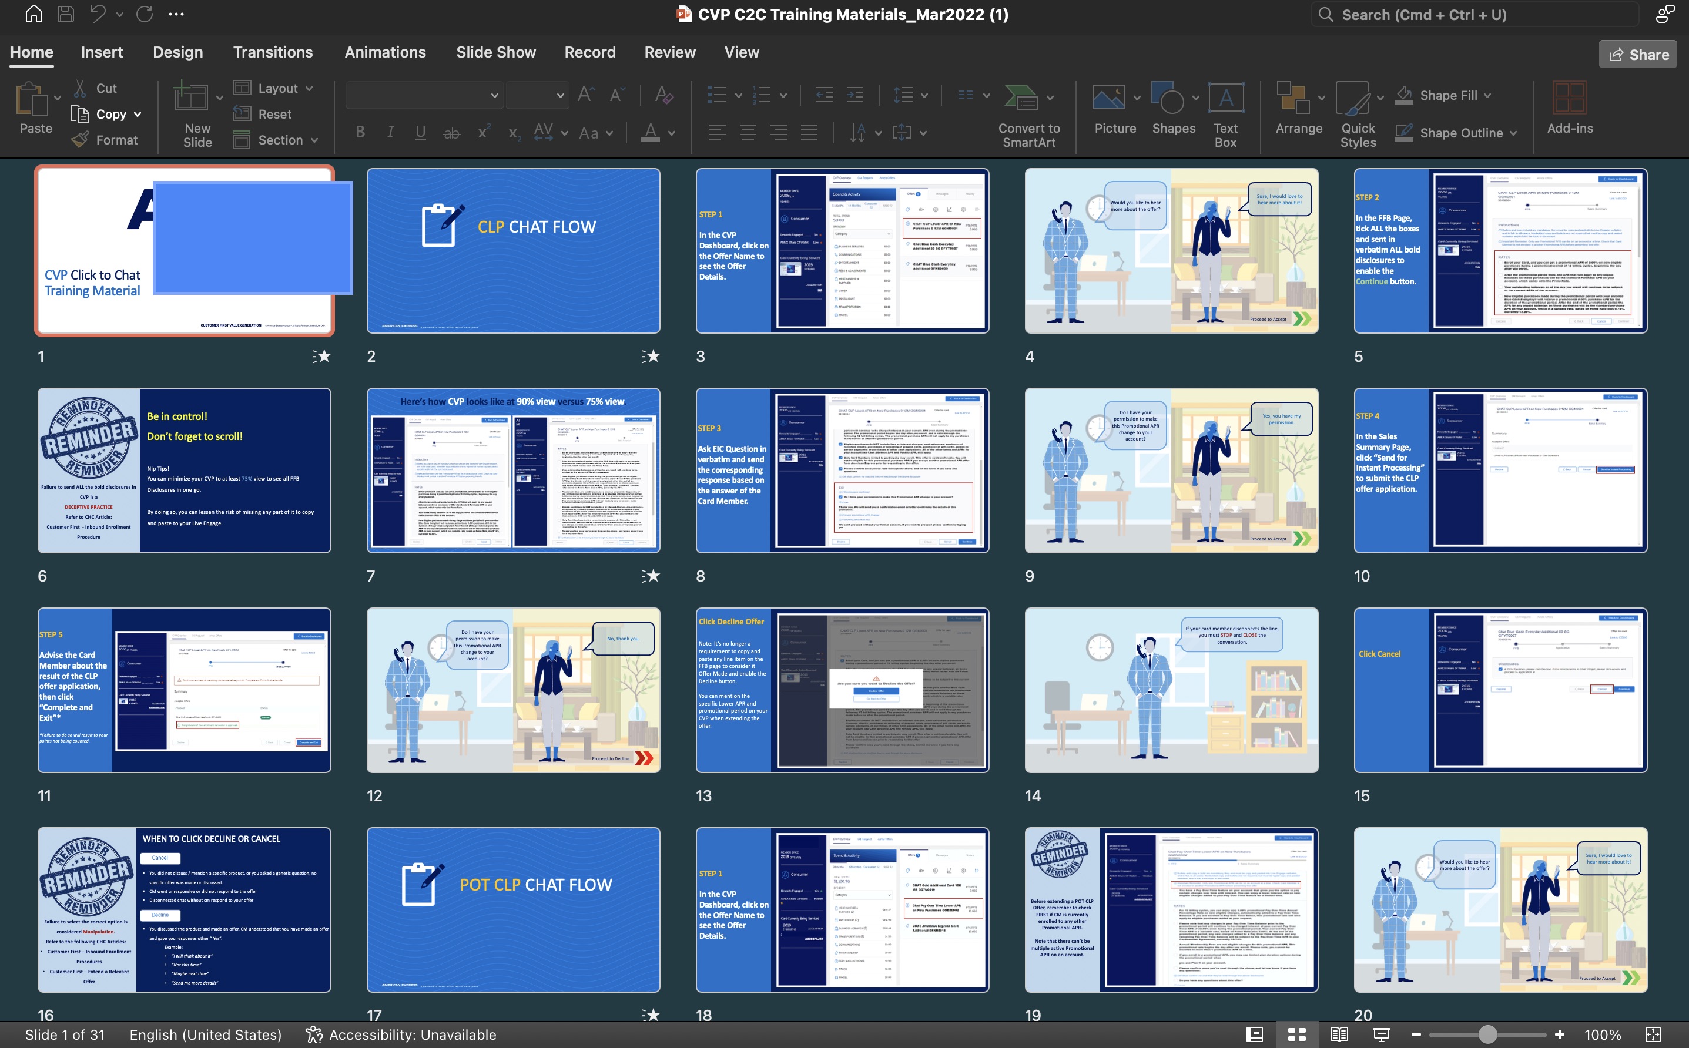Open the Transitions tab

tap(273, 52)
